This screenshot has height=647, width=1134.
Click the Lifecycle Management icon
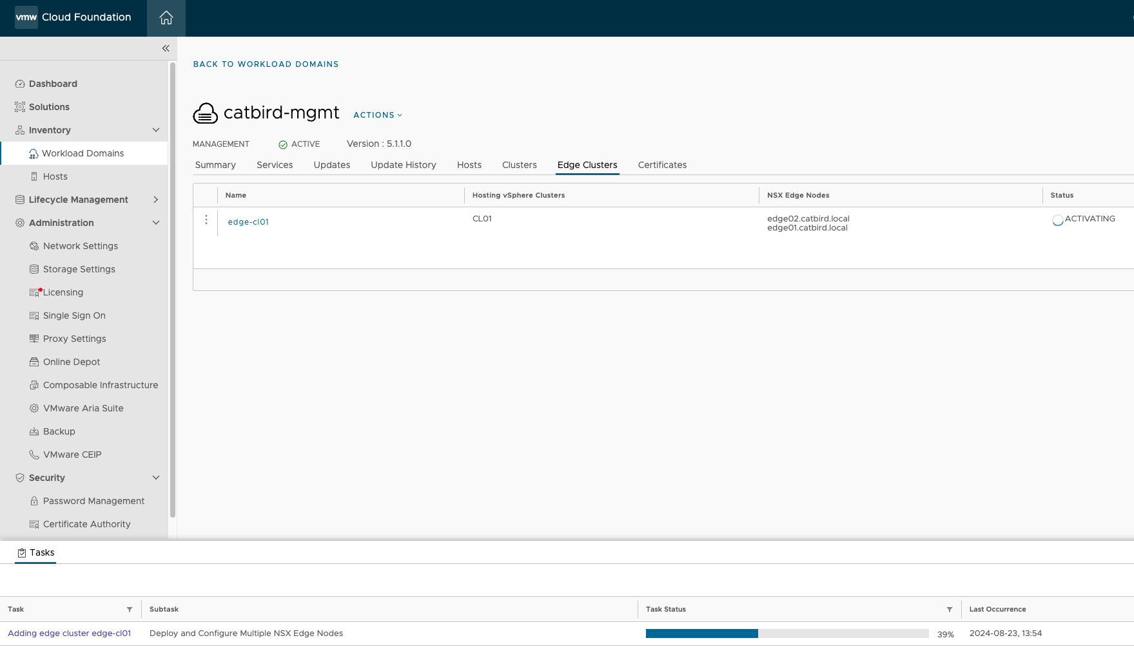[20, 200]
